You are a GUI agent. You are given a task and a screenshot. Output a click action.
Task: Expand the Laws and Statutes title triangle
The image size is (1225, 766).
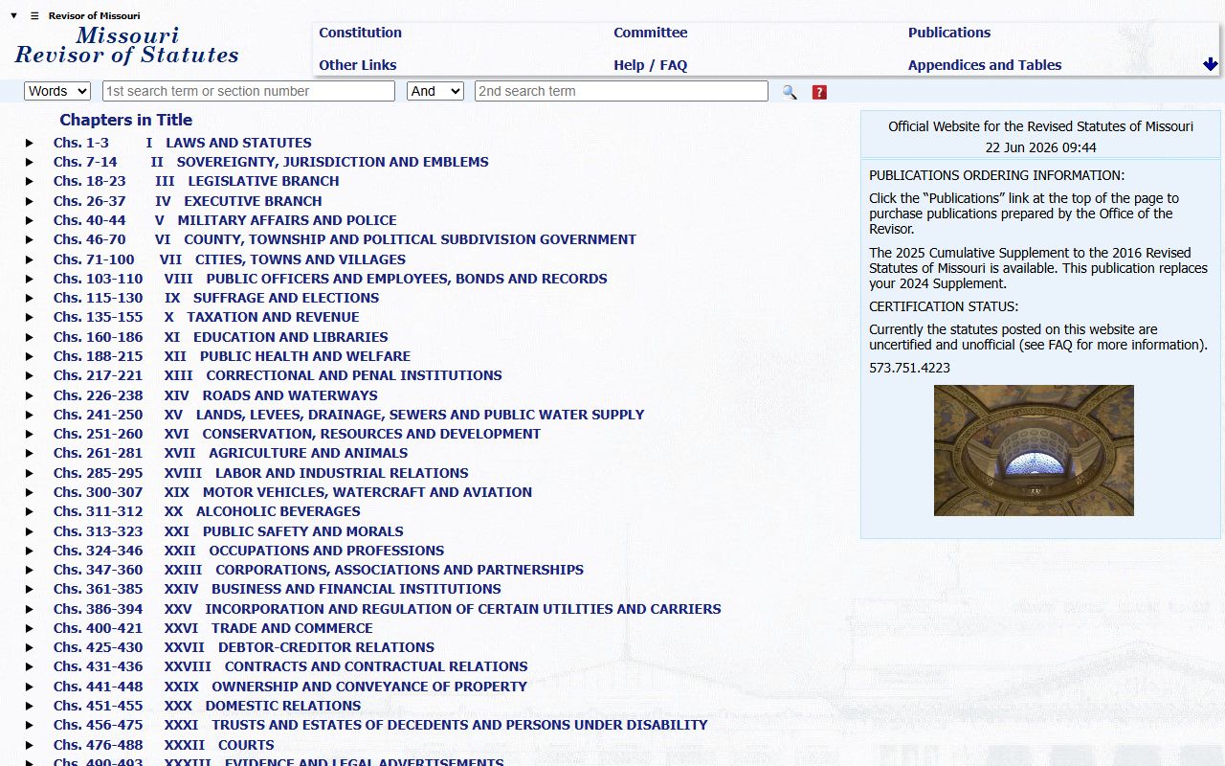tap(30, 143)
